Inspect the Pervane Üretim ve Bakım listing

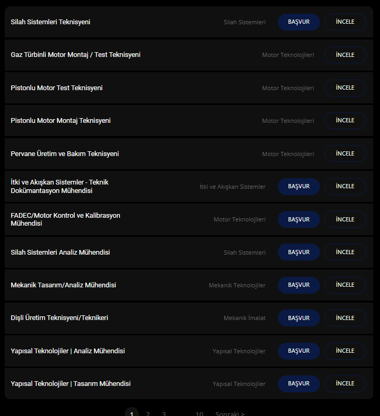coord(345,153)
